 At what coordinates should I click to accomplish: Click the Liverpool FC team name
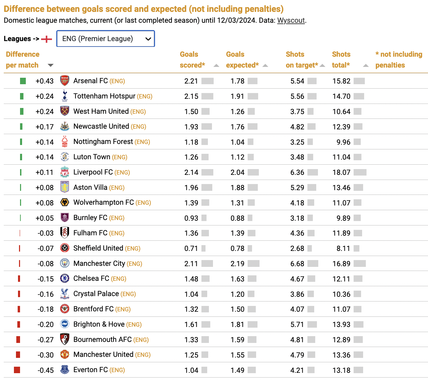93,172
